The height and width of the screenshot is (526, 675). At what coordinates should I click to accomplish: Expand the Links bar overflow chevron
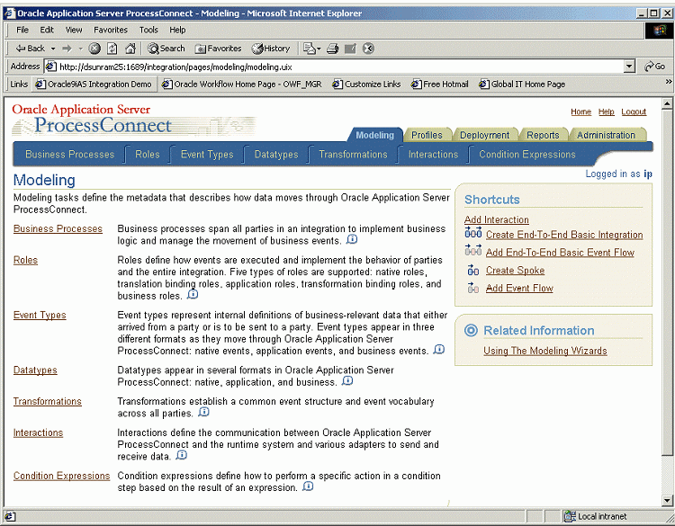669,82
